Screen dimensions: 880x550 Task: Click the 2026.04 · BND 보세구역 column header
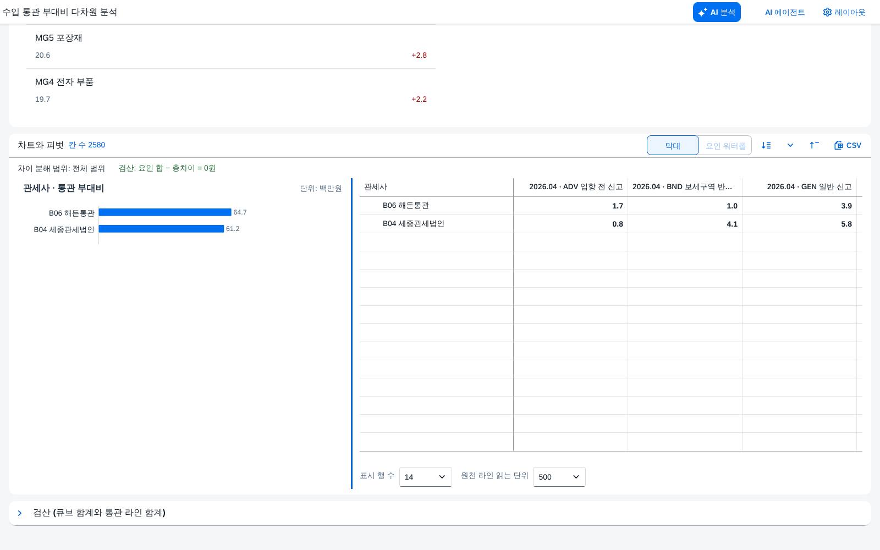(x=685, y=187)
